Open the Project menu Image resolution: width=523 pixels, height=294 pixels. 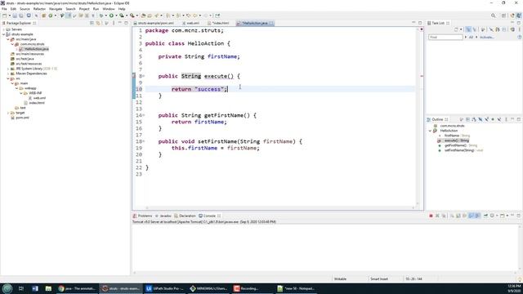84,9
